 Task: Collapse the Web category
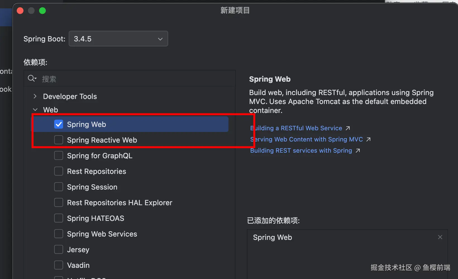[x=35, y=110]
